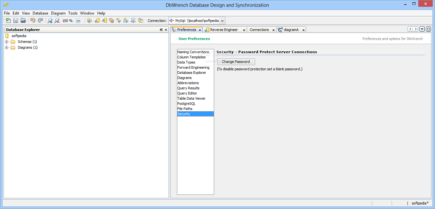Close the Connections tab

[x=274, y=30]
